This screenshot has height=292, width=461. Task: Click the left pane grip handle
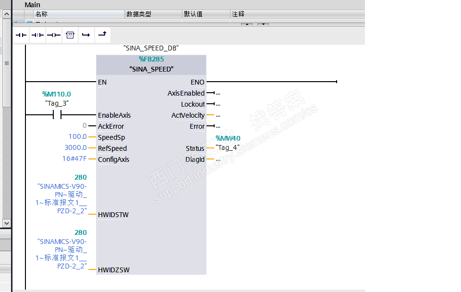pos(6,63)
